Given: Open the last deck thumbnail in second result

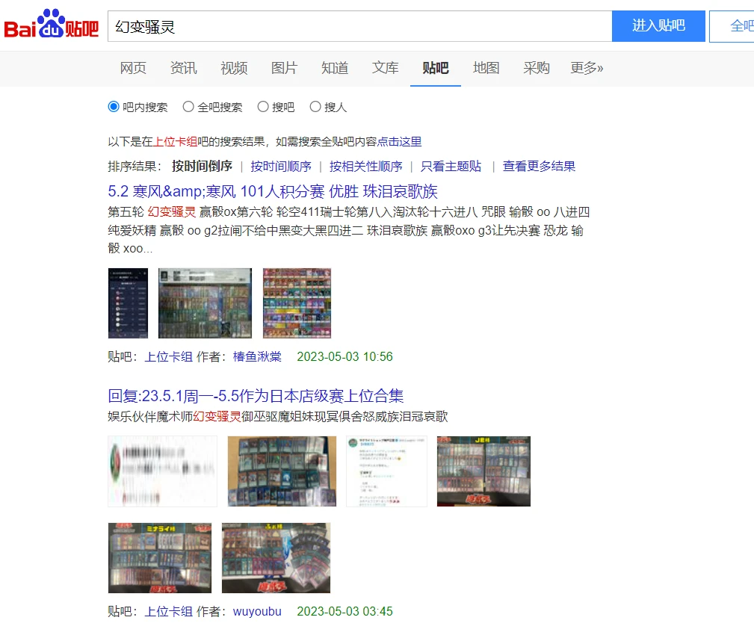Looking at the screenshot, I should pos(276,558).
